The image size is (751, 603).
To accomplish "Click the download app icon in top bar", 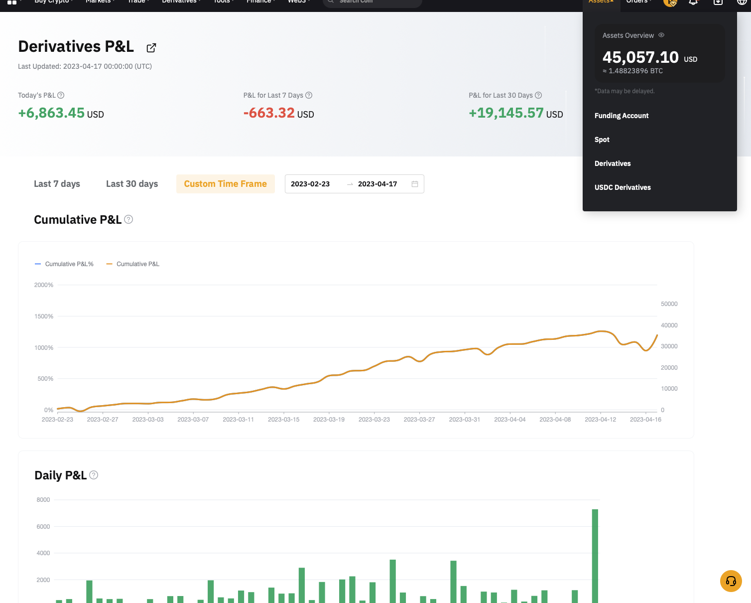I will pyautogui.click(x=718, y=2).
